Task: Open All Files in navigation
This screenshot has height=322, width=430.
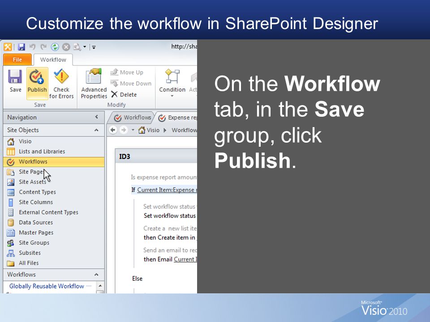Action: (54, 263)
